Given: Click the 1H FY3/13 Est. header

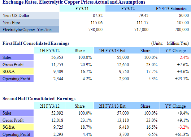Looking at the screenshot, I should click(112, 50).
